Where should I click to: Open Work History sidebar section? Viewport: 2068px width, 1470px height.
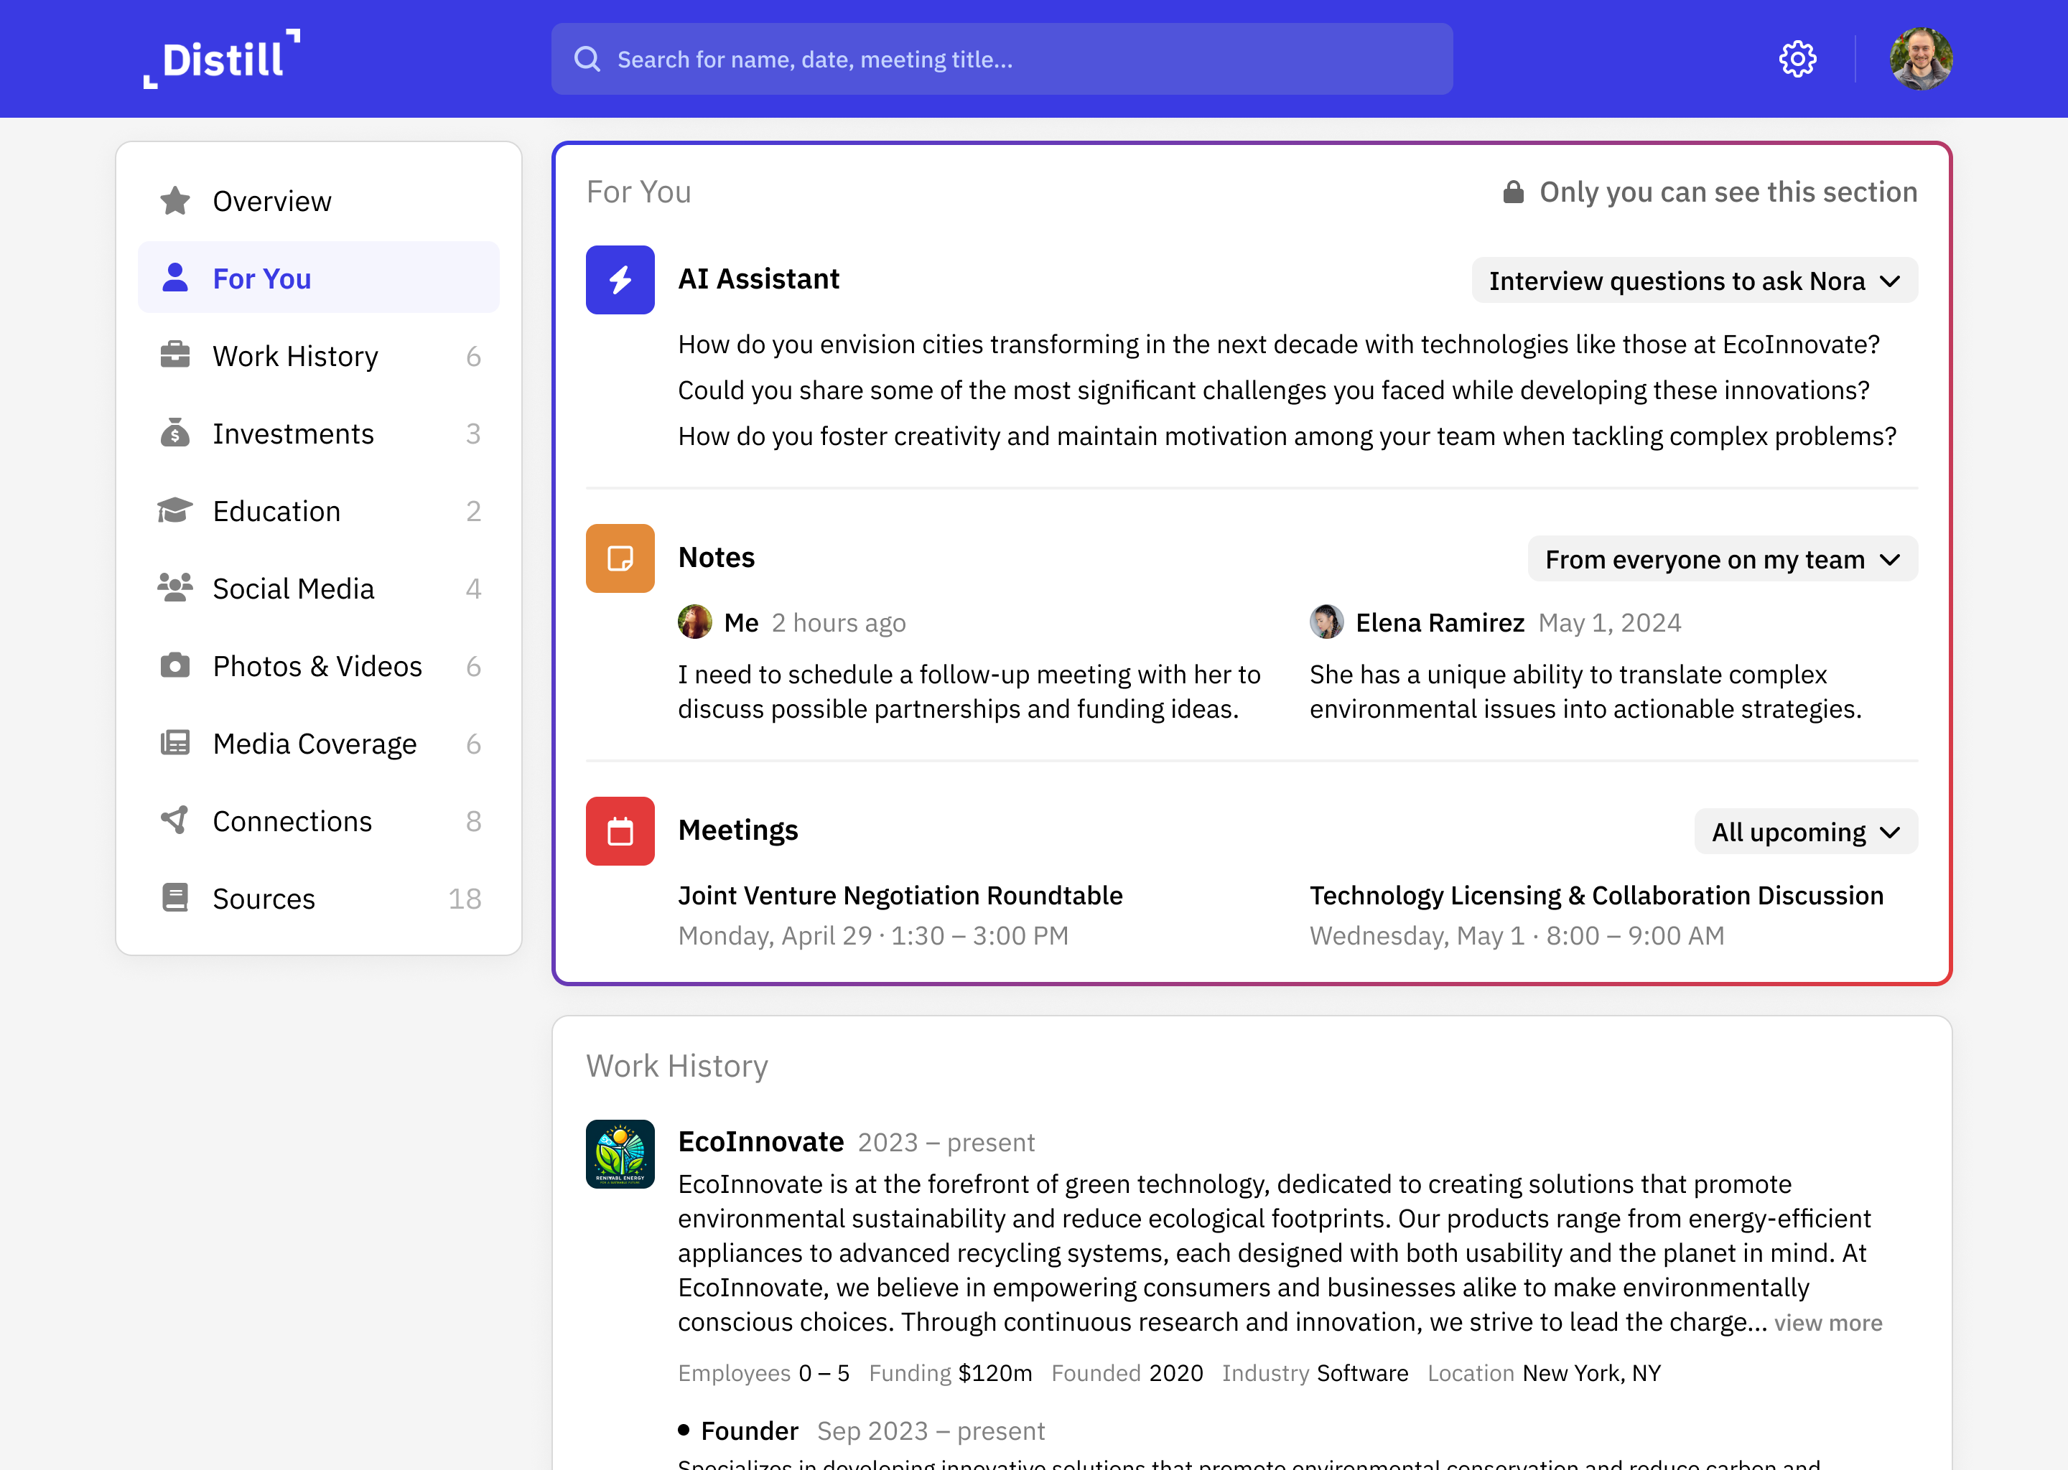pyautogui.click(x=295, y=356)
